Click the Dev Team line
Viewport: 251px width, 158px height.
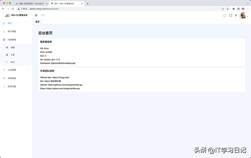[x=51, y=81]
